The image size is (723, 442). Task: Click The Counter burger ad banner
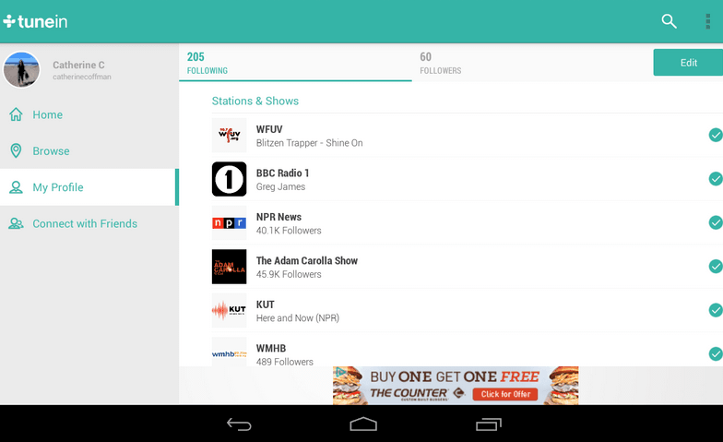(456, 385)
